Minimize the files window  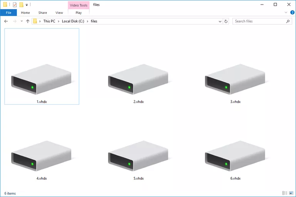coord(262,5)
